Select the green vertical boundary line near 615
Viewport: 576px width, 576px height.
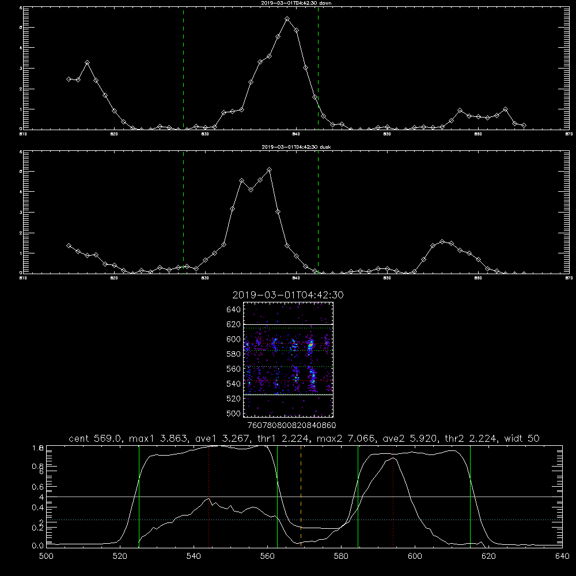pyautogui.click(x=470, y=496)
